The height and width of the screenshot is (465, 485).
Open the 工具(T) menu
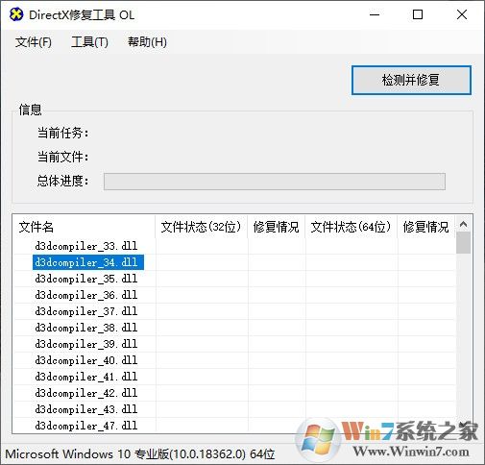pos(89,42)
